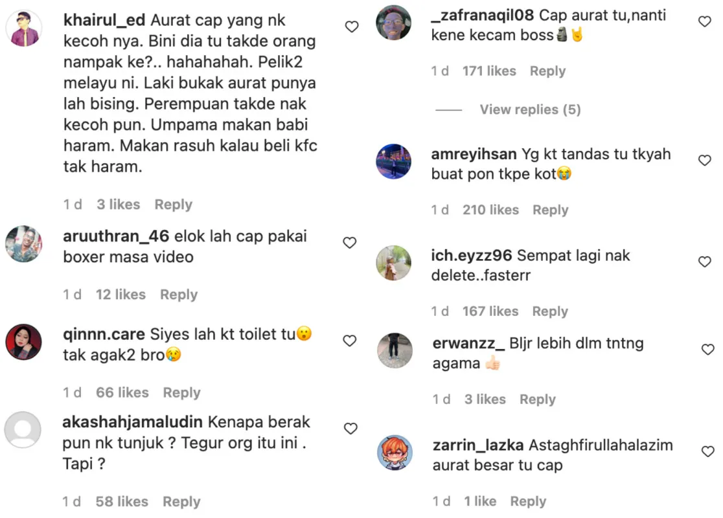Screen dimensions: 723x518
Task: Open khairul_ed profile avatar
Action: coord(24,28)
